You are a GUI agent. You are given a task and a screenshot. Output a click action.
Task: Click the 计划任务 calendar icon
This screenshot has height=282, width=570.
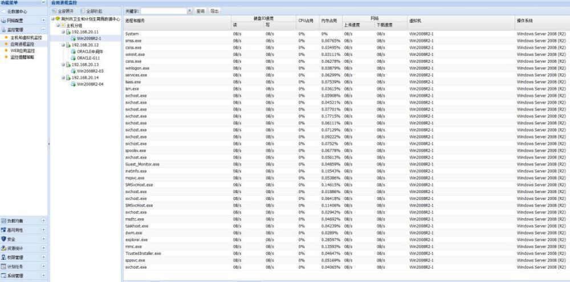click(3, 266)
